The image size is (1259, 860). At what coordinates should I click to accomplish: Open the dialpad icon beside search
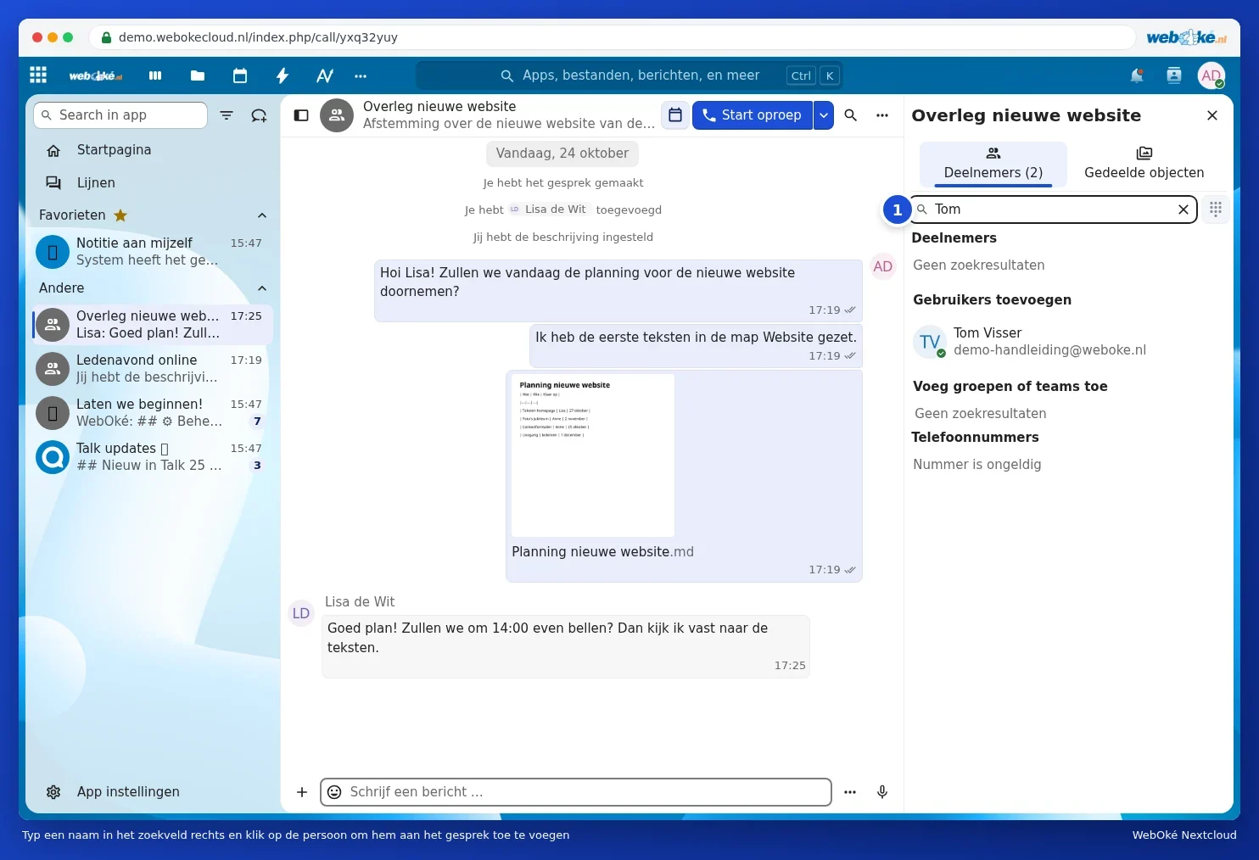(1216, 209)
